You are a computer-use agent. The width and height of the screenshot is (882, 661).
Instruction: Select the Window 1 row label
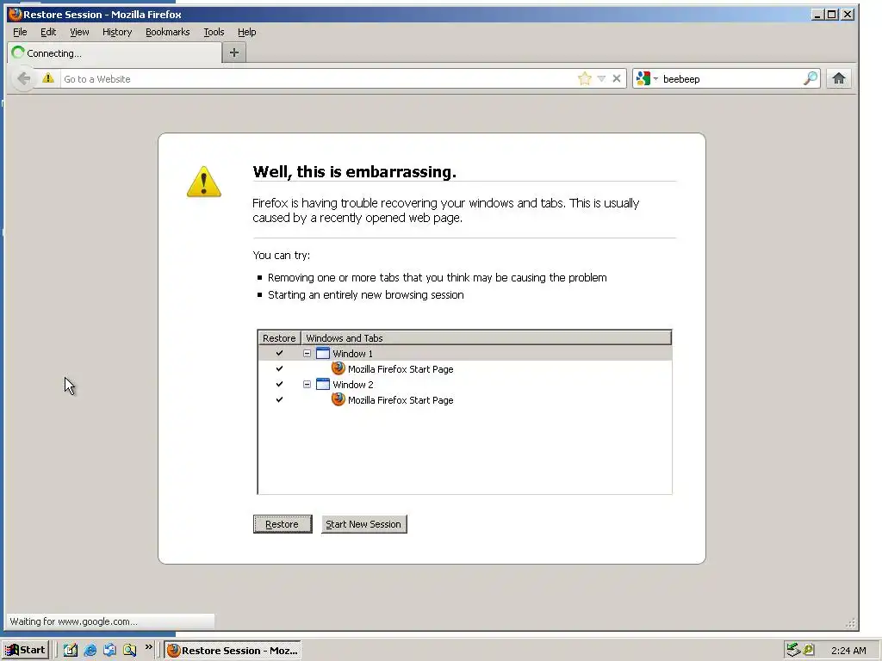pyautogui.click(x=352, y=354)
